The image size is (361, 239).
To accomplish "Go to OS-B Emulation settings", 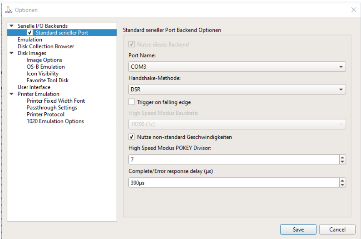I will click(45, 67).
